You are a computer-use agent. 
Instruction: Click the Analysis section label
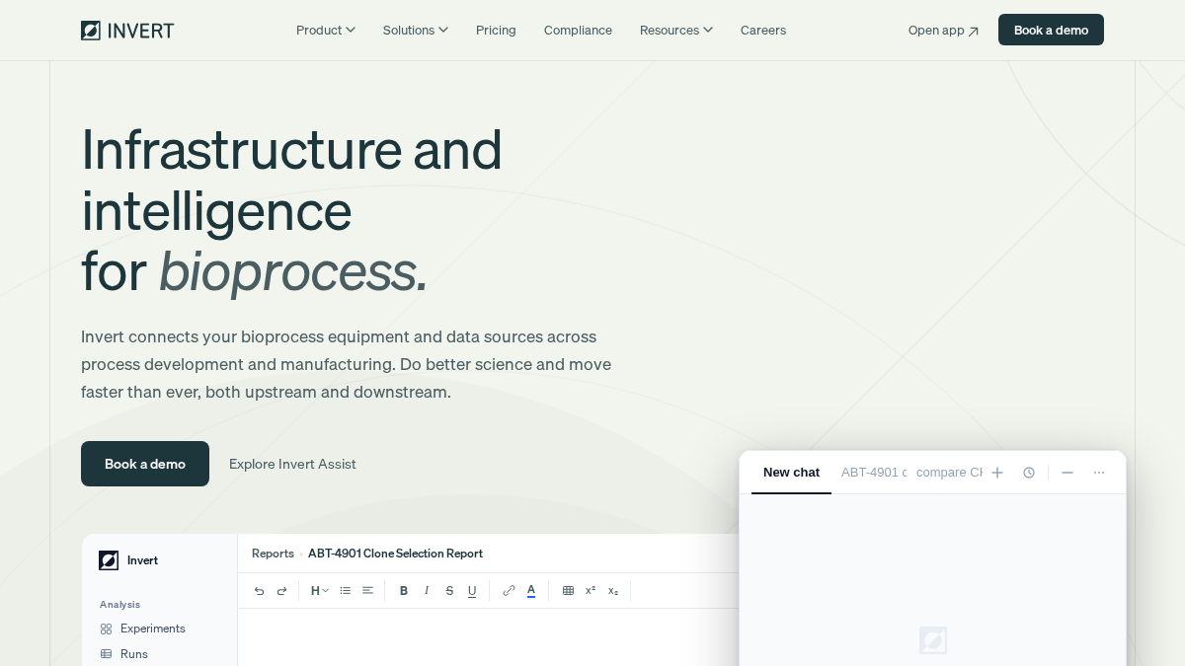click(119, 605)
